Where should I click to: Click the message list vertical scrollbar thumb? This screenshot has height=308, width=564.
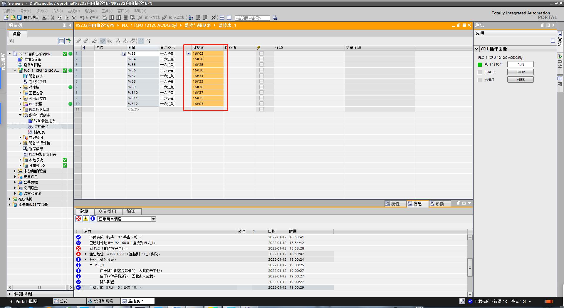point(470,267)
